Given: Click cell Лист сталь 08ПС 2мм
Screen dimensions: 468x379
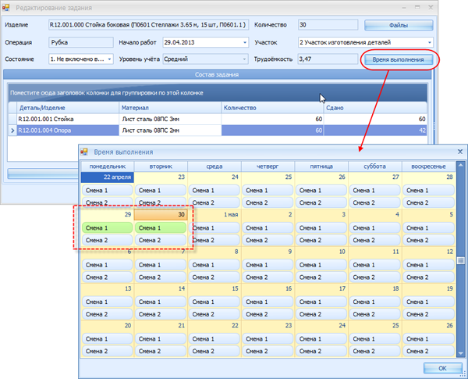Looking at the screenshot, I should tap(170, 131).
